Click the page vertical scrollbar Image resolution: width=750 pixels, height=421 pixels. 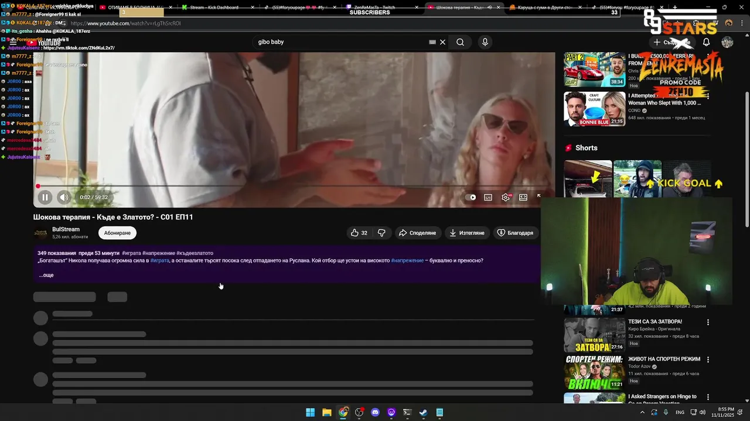[x=746, y=160]
